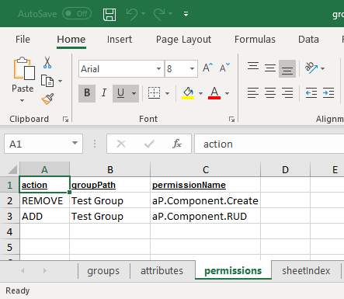Screen dimensions: 344x299
Task: Open Font settings dialog launcher
Action: tap(231, 119)
